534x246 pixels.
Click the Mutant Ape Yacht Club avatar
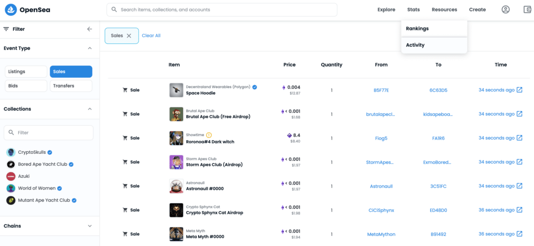11,200
